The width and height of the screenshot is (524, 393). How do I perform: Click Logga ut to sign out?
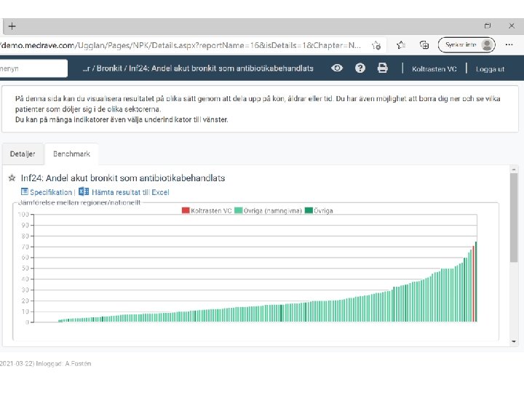click(x=490, y=68)
